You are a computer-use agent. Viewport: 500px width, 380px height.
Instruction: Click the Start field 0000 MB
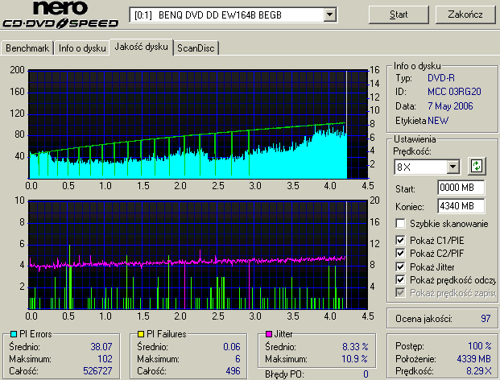[461, 188]
